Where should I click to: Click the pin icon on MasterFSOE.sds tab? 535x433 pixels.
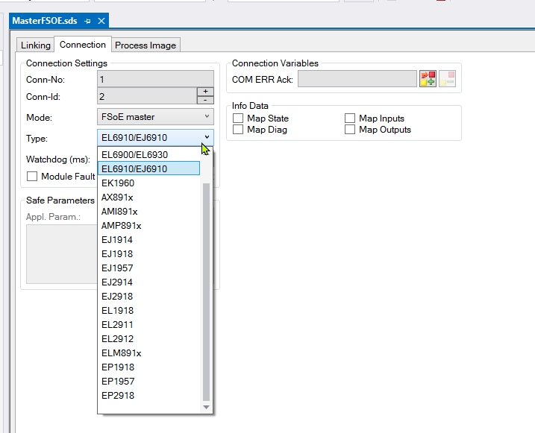coord(87,21)
